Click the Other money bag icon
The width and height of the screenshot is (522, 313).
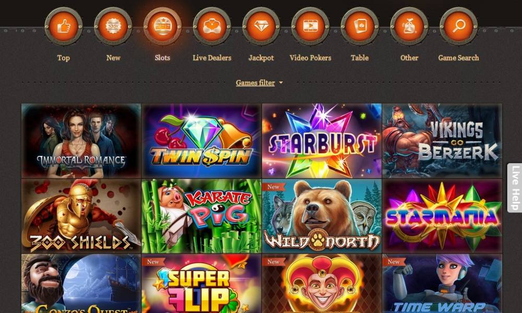click(x=409, y=26)
